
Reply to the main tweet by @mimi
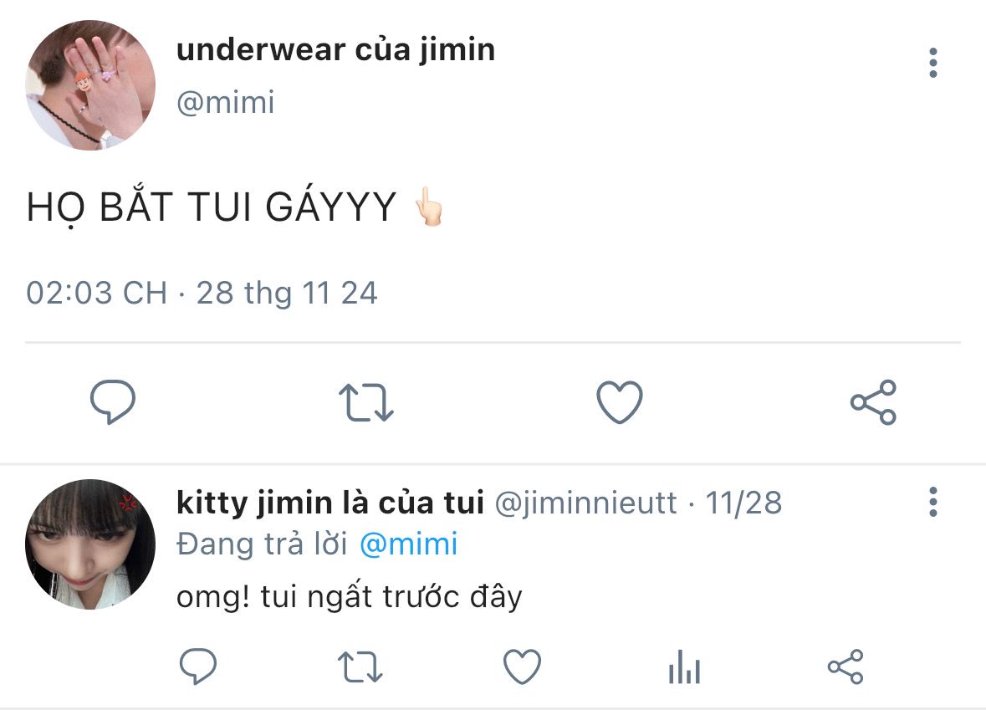pos(113,402)
